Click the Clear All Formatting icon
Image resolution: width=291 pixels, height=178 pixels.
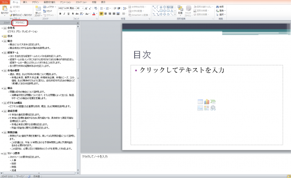(95, 8)
